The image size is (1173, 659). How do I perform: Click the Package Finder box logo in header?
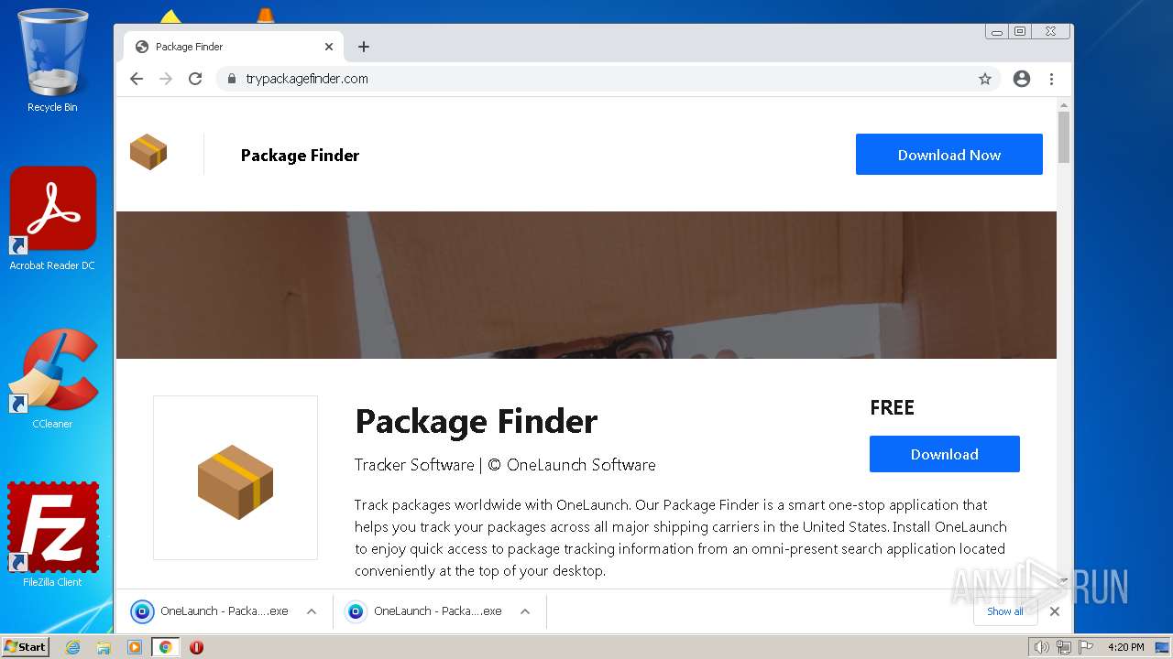148,152
